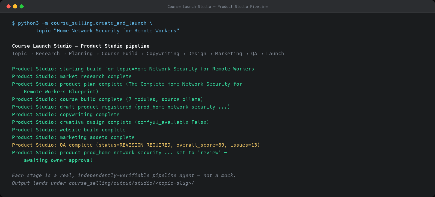Click the green maximize window button

tap(21, 7)
